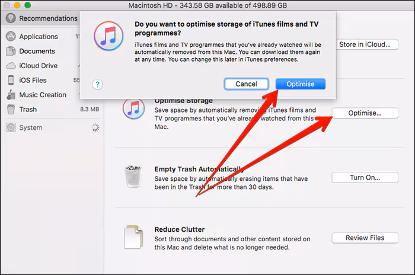415x275 pixels.
Task: Click the iOS Files phone icon
Action: [x=11, y=80]
